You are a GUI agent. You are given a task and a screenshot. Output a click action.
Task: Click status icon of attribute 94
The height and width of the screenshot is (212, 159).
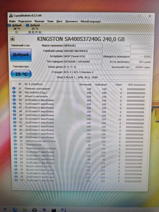coord(14,100)
